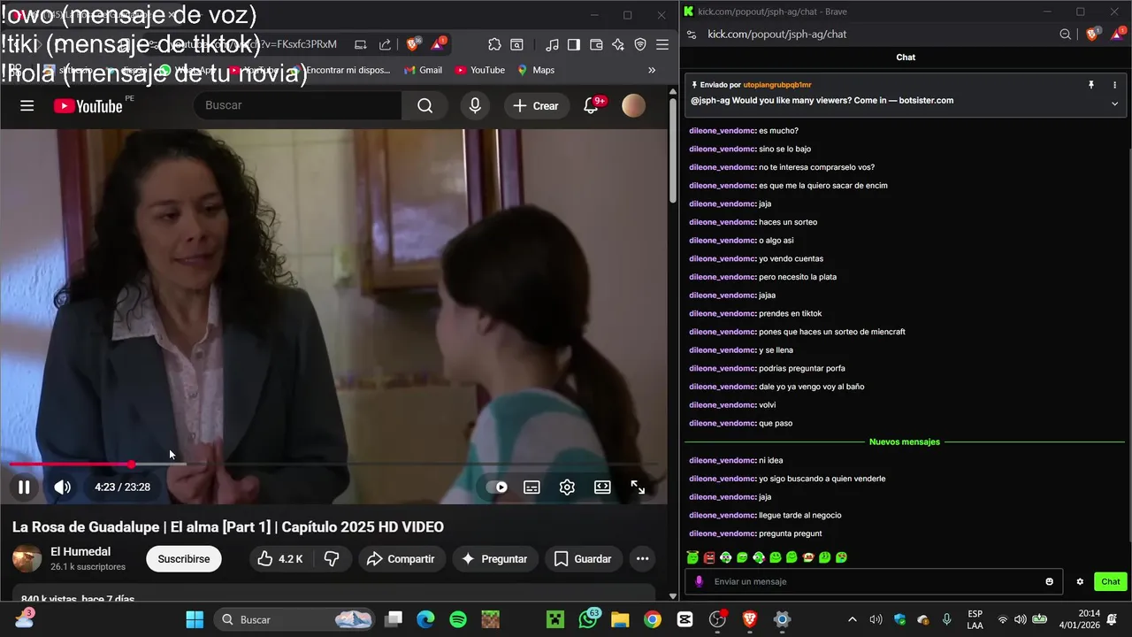
Task: Collapse the pinned message chevron
Action: coord(1114,104)
